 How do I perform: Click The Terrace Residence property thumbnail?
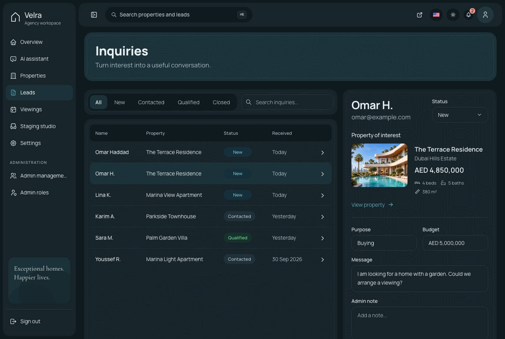[379, 165]
